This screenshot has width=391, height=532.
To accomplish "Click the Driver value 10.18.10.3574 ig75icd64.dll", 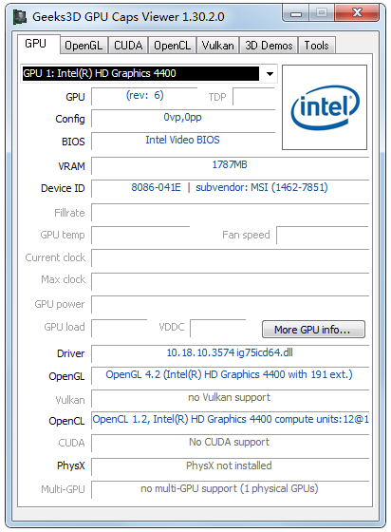I will tap(230, 353).
